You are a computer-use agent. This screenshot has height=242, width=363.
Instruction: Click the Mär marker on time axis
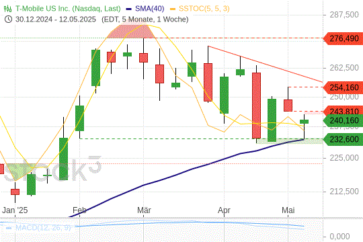click(x=144, y=210)
